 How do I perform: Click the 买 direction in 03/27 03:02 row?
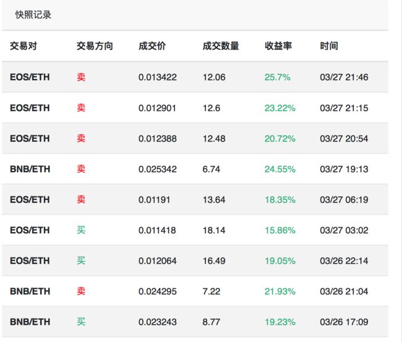point(81,230)
